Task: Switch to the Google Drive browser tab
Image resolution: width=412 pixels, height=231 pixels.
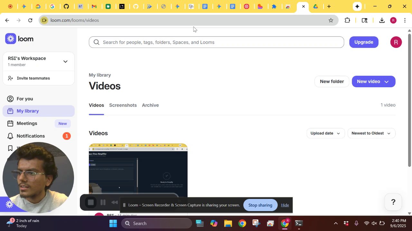Action: click(316, 6)
